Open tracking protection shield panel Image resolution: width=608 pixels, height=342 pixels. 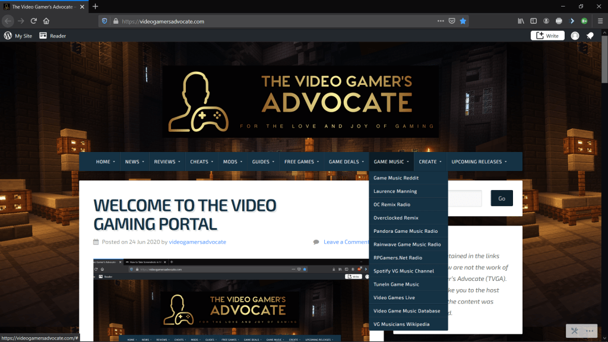pos(105,21)
